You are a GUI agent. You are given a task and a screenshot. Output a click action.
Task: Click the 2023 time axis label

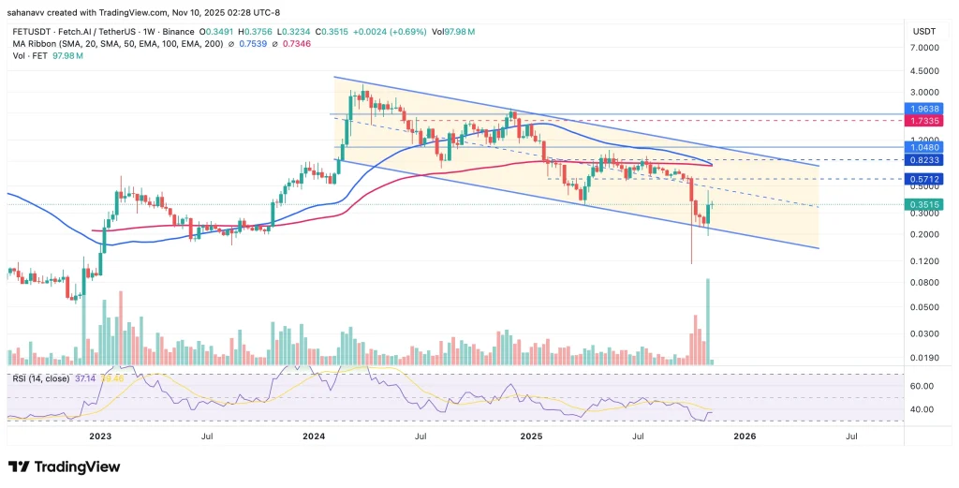[100, 436]
